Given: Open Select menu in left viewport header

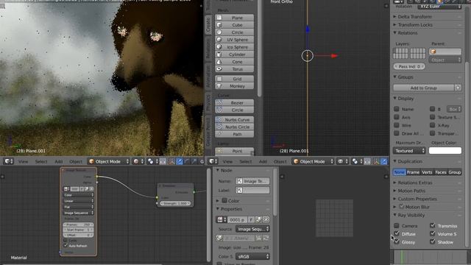Looking at the screenshot, I should tap(41, 161).
